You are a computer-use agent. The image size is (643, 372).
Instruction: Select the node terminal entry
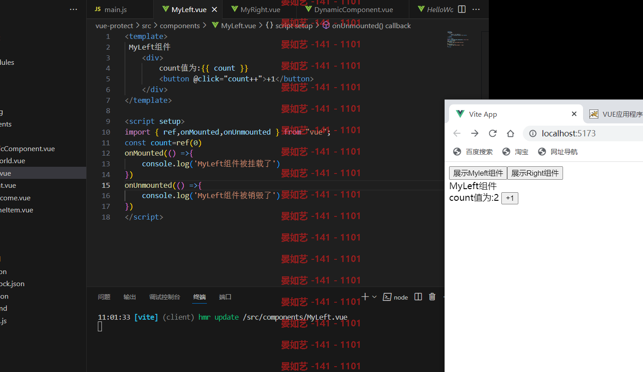pyautogui.click(x=395, y=297)
